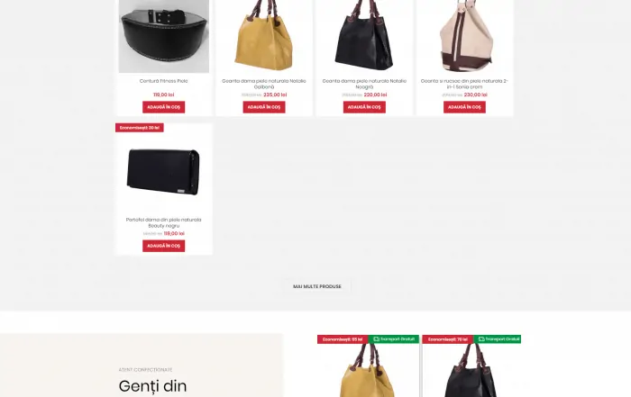Open the yellow bag in Genți din section
The width and height of the screenshot is (631, 397).
(x=368, y=371)
